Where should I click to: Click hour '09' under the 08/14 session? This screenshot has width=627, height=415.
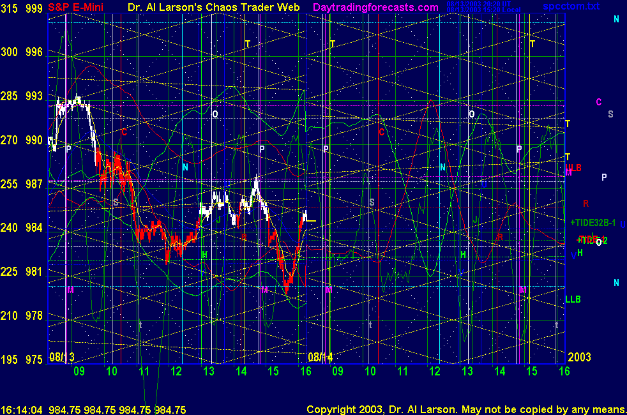338,372
